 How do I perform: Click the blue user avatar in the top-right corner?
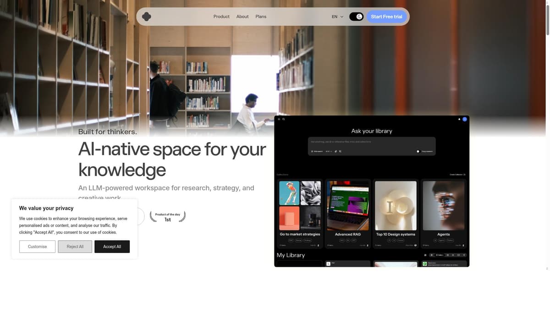click(x=464, y=119)
